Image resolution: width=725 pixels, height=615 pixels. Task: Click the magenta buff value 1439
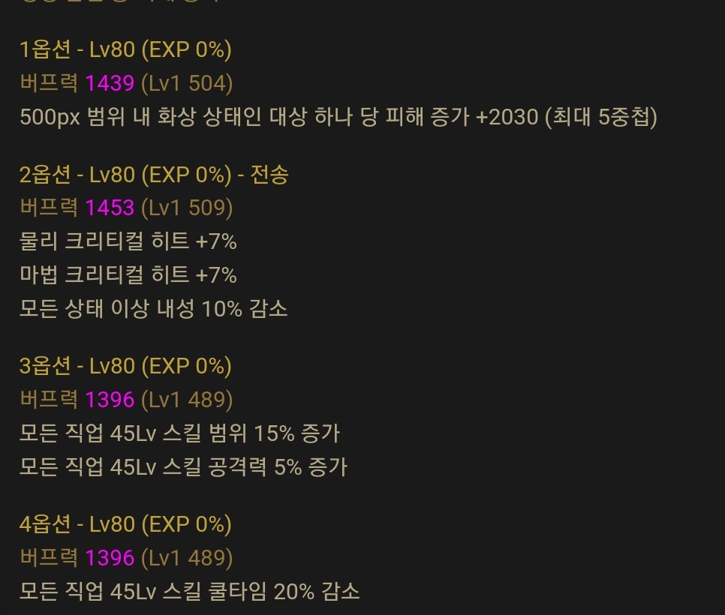click(x=110, y=83)
